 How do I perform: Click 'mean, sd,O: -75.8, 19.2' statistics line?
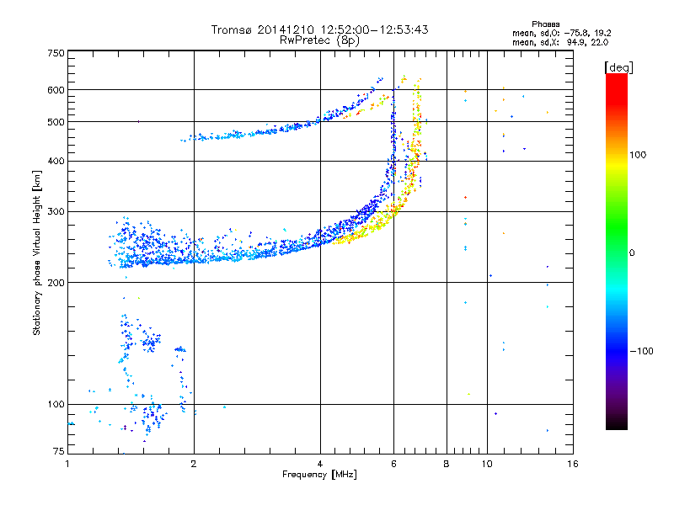561,33
